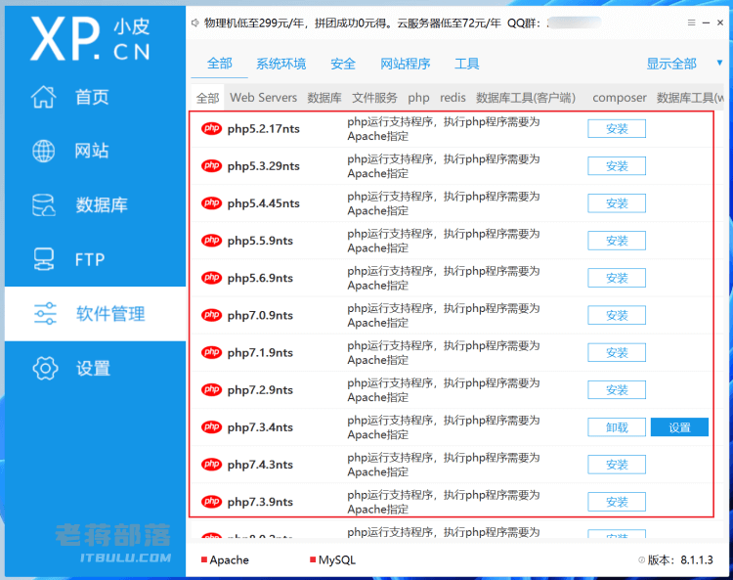Image resolution: width=733 pixels, height=580 pixels.
Task: Click the php icon beside php5.2.17nts
Action: click(211, 129)
